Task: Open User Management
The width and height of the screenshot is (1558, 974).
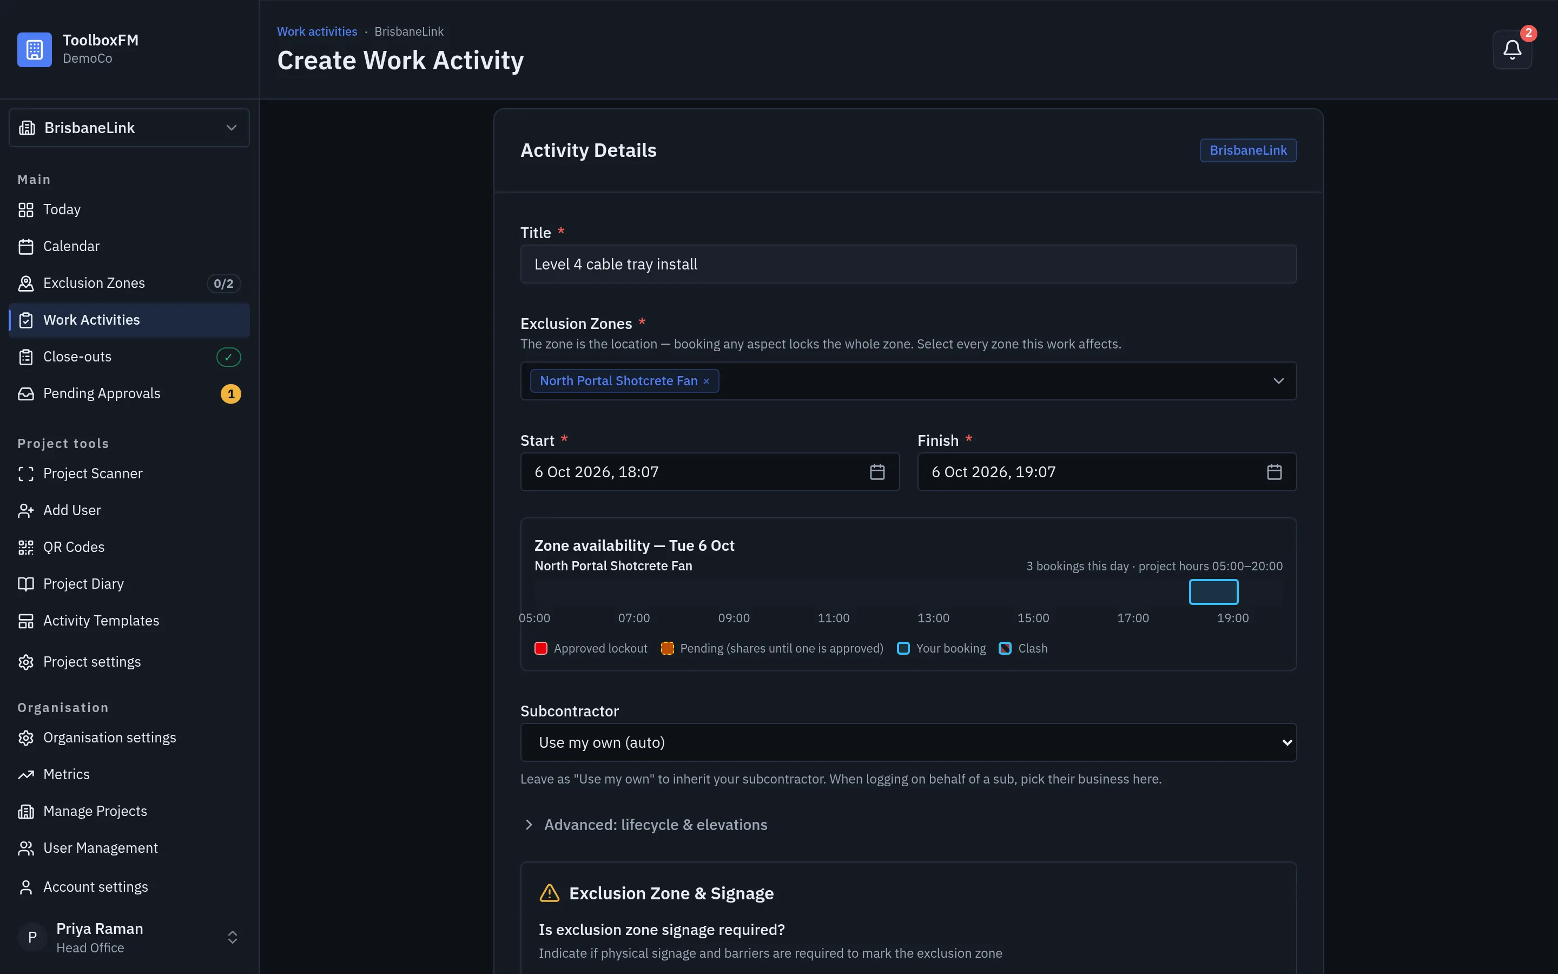Action: pyautogui.click(x=129, y=848)
